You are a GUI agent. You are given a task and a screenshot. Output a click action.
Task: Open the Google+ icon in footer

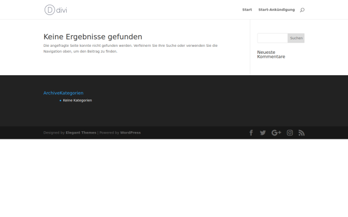(276, 133)
